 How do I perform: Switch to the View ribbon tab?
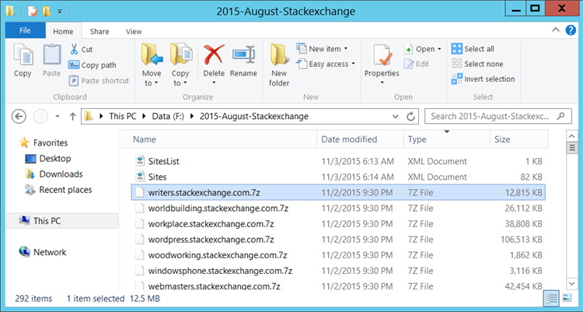[x=134, y=31]
